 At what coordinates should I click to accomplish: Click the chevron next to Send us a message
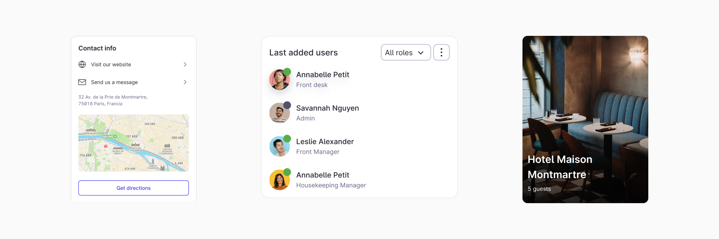(x=185, y=82)
